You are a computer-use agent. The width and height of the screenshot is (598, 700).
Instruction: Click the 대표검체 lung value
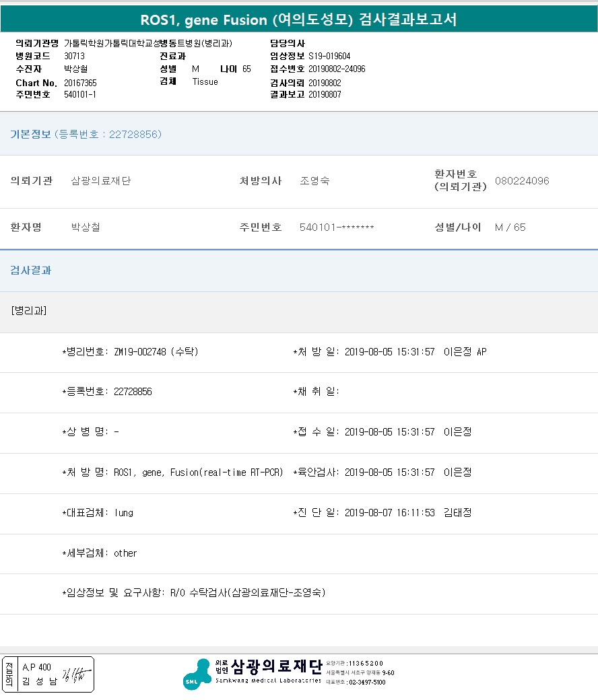pos(124,513)
